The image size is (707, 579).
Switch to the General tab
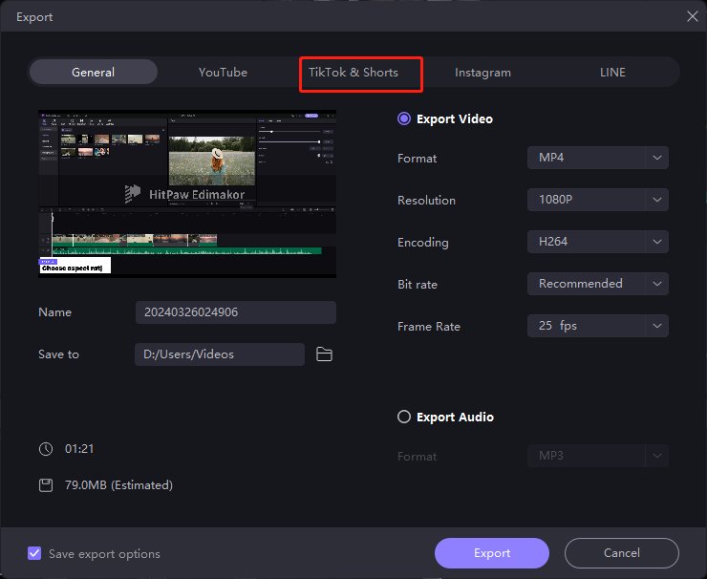pos(94,73)
